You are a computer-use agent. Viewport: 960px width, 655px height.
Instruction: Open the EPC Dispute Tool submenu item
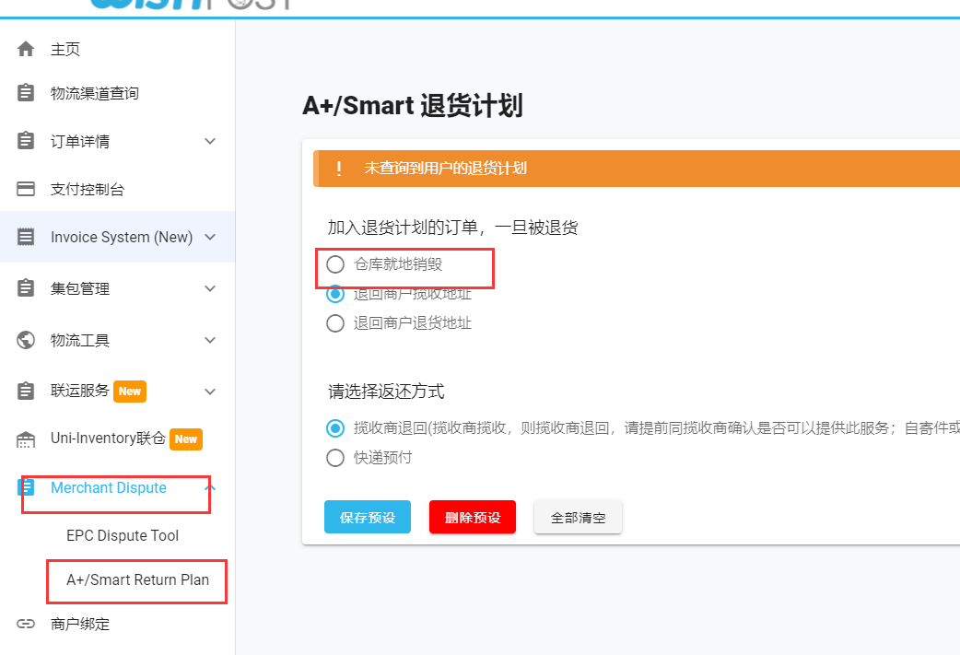[x=123, y=535]
